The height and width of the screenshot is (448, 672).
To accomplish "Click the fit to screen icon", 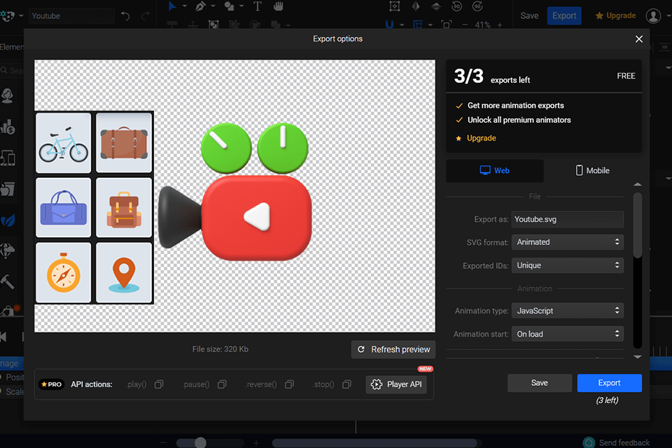I will [446, 25].
